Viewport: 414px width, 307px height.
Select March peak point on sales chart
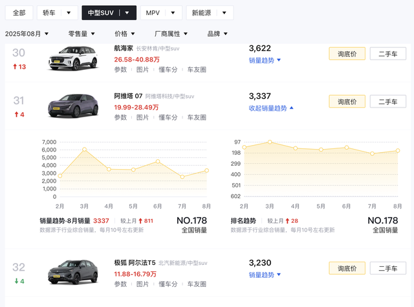coord(84,150)
